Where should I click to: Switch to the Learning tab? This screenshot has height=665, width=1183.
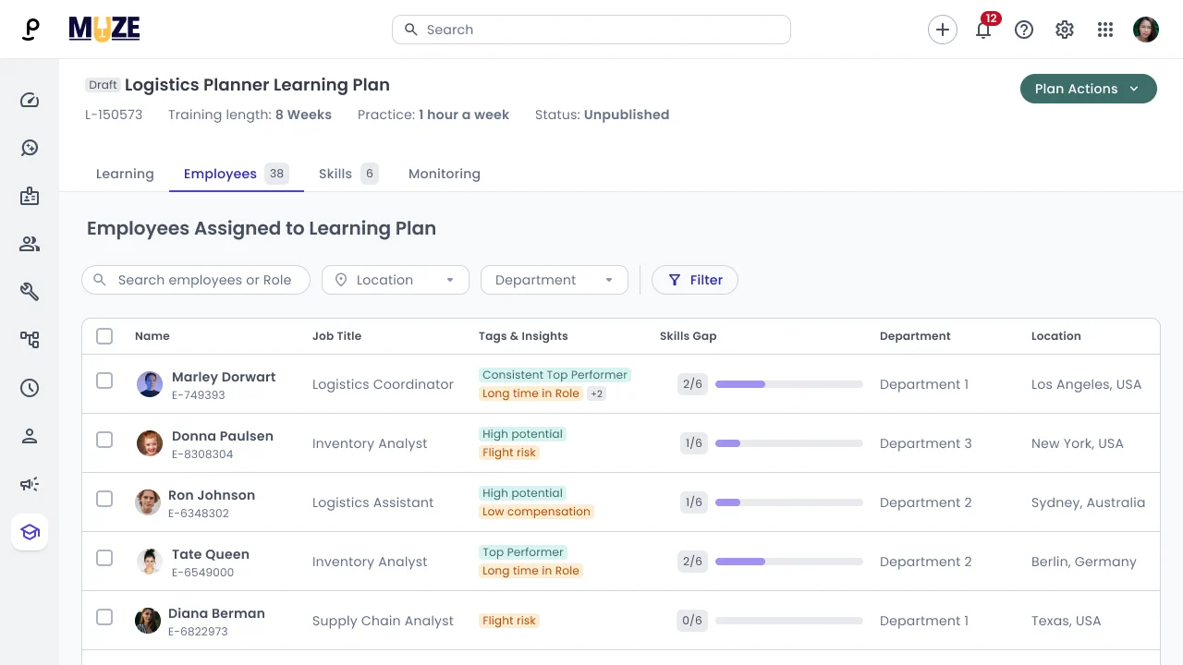(125, 174)
